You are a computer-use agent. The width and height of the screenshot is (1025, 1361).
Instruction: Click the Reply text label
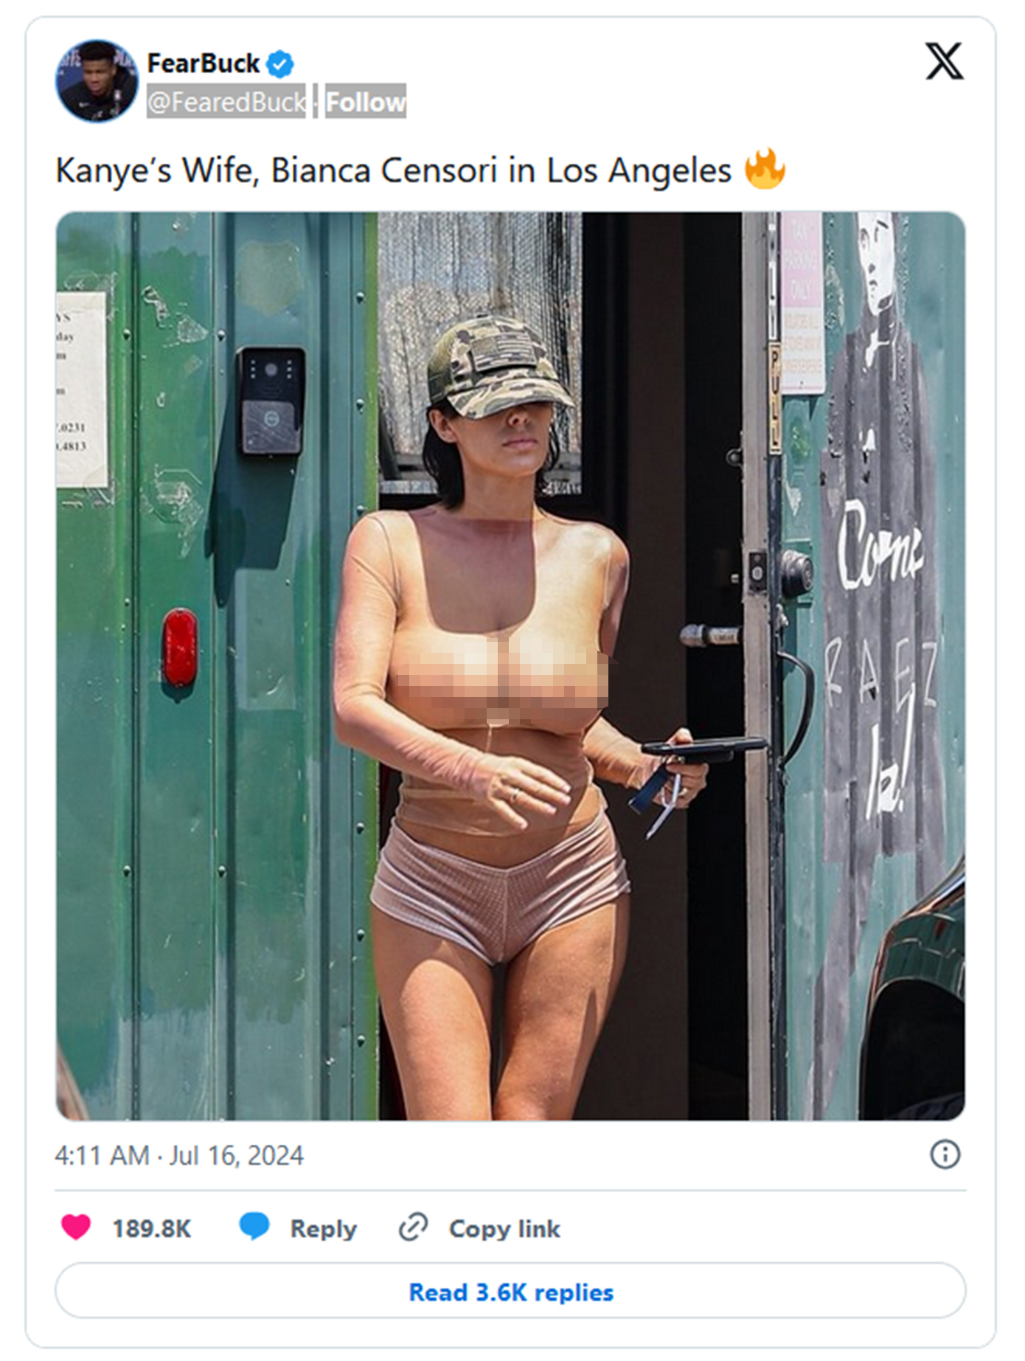click(x=323, y=1228)
